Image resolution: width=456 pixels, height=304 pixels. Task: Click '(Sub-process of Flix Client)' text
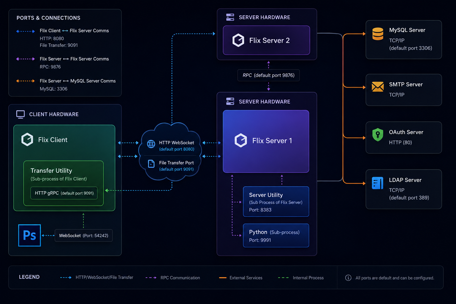(59, 179)
